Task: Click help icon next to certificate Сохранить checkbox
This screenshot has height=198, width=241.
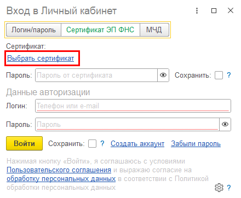Action: click(x=229, y=75)
